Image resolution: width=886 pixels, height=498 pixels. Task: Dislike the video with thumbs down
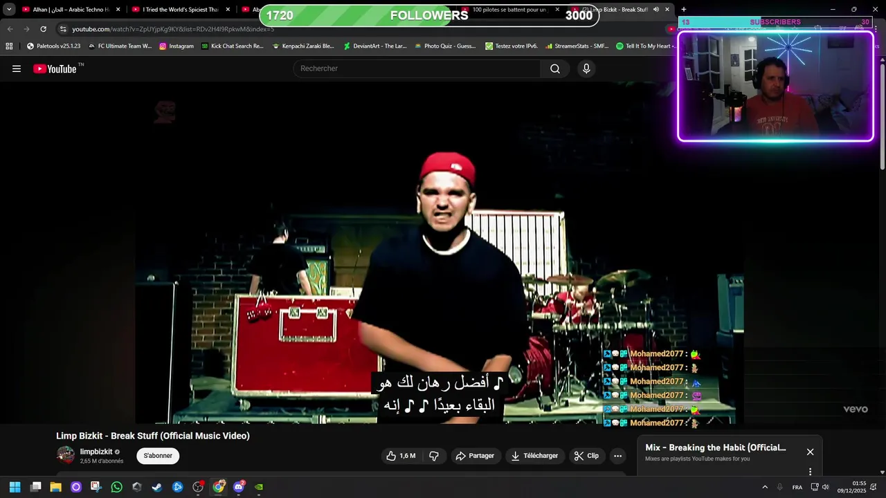pos(434,456)
